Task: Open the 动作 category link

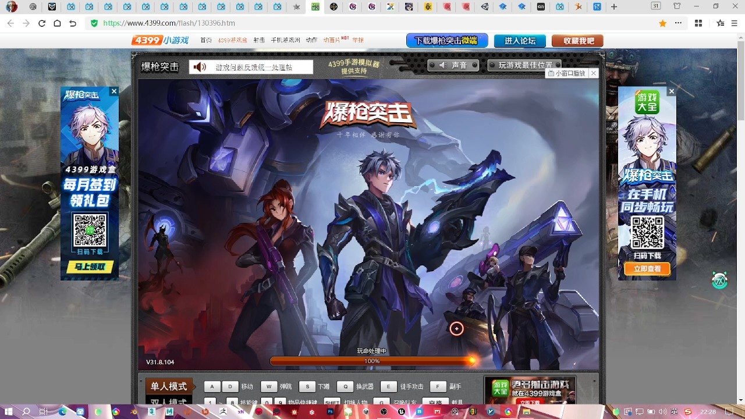Action: tap(311, 40)
